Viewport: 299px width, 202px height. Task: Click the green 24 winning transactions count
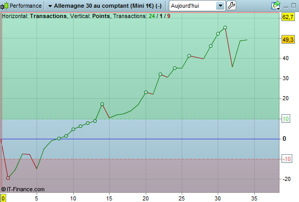pyautogui.click(x=152, y=16)
